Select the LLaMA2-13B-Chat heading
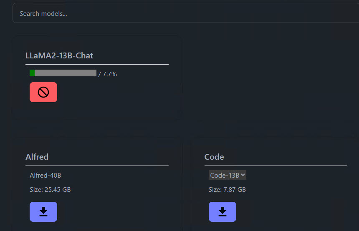This screenshot has height=231, width=359. [x=59, y=55]
